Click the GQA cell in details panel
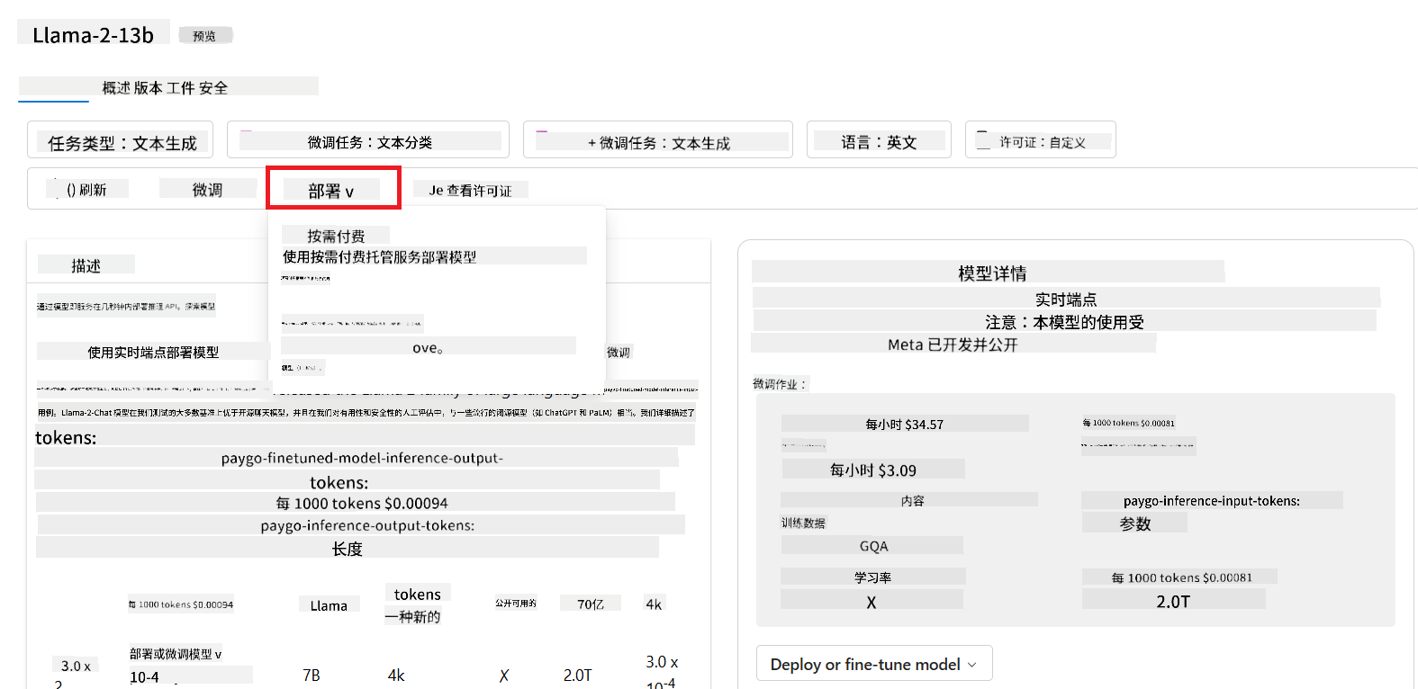 click(873, 546)
